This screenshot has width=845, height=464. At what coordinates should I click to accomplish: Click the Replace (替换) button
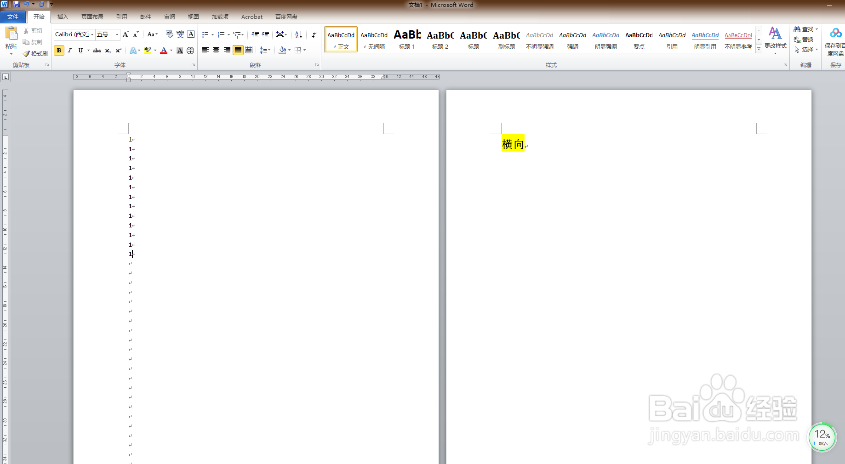coord(804,40)
